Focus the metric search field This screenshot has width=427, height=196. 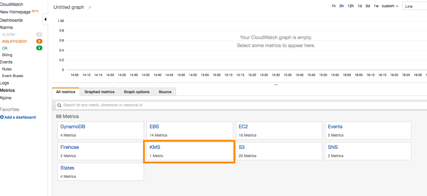(241, 105)
